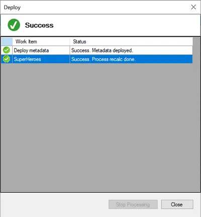
Task: Click the vertical scrollbar track of the list
Action: (x=196, y=115)
